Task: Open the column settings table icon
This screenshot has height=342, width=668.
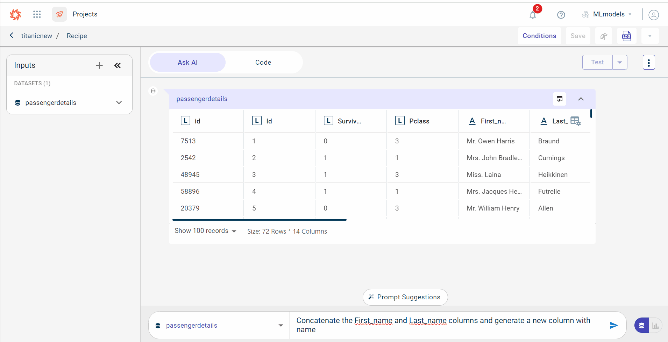Action: click(x=575, y=121)
